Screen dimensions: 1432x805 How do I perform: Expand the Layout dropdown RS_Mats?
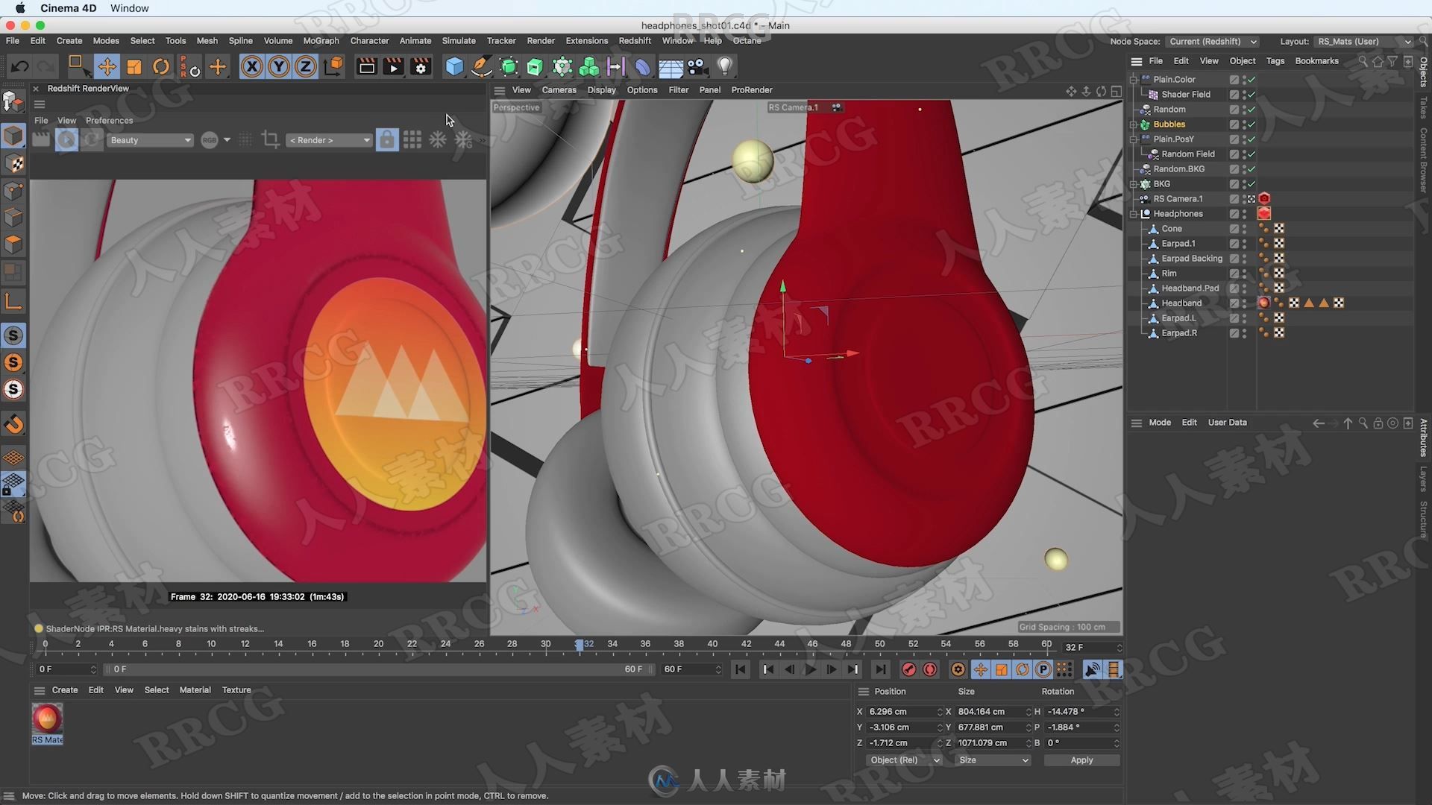pyautogui.click(x=1407, y=41)
